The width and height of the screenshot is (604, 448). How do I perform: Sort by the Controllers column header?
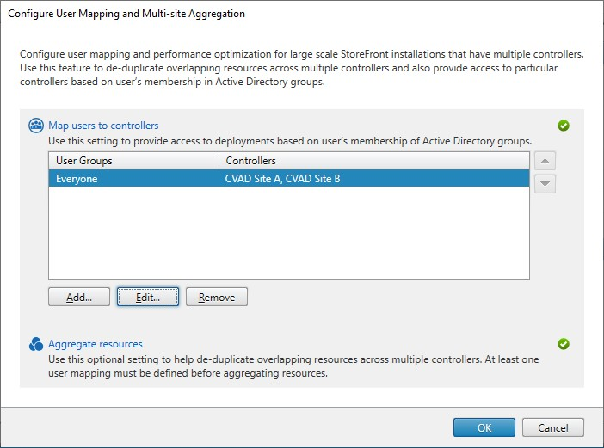374,161
